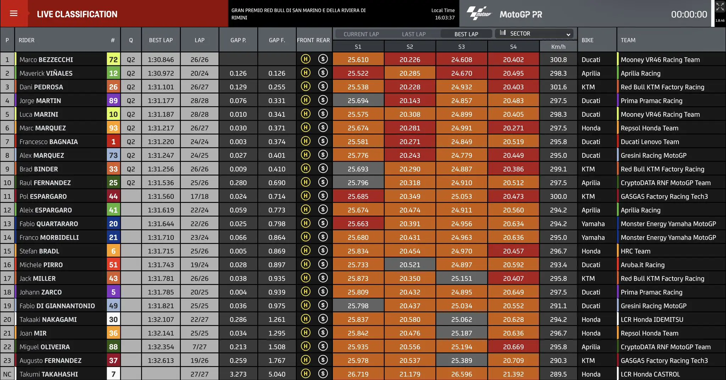Click Bezzecchi's rear tyre S icon

tap(323, 59)
